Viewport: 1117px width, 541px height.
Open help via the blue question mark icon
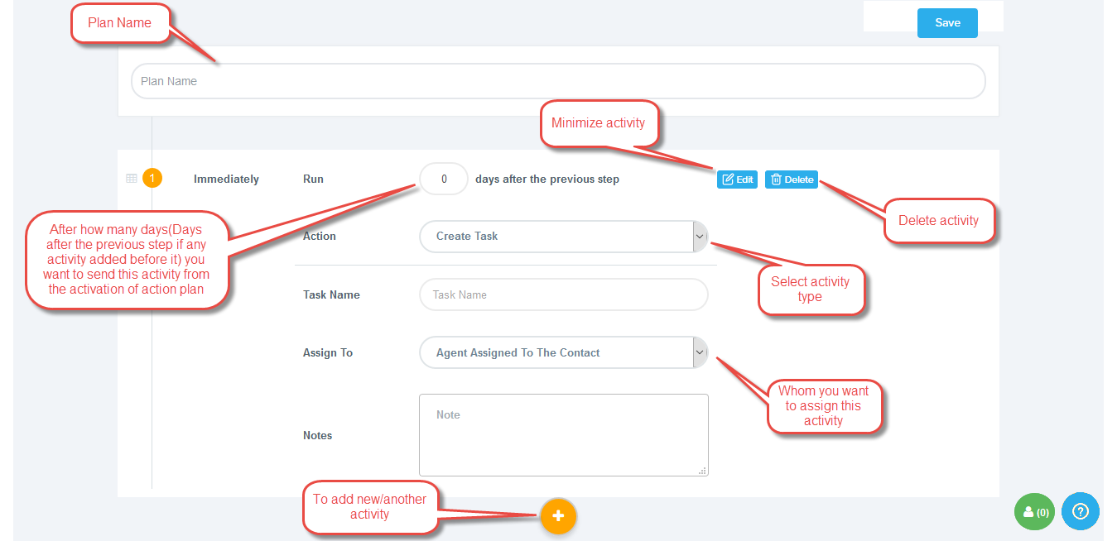click(1080, 511)
